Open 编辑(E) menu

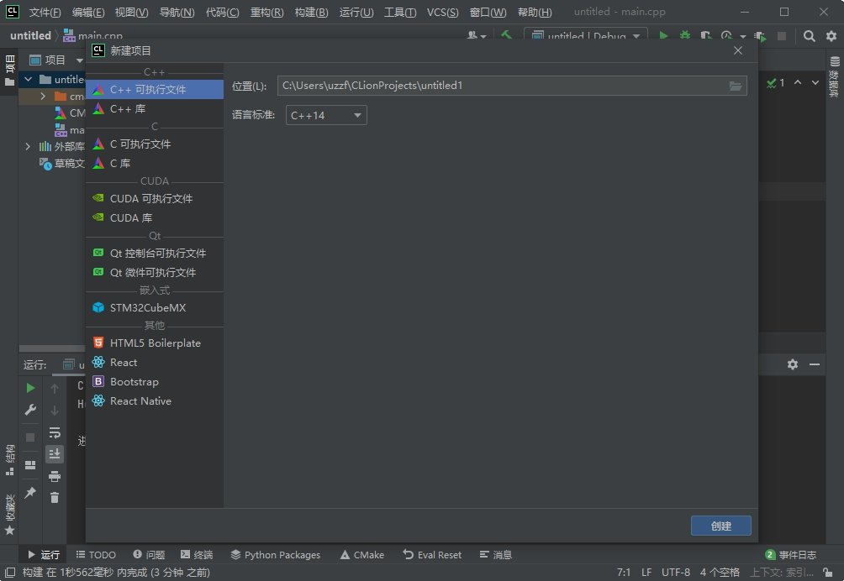coord(88,12)
